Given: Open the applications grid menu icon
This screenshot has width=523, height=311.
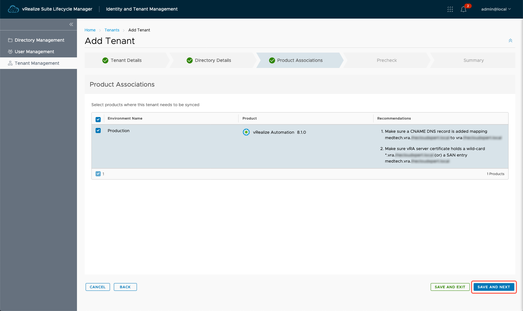Looking at the screenshot, I should pos(450,9).
